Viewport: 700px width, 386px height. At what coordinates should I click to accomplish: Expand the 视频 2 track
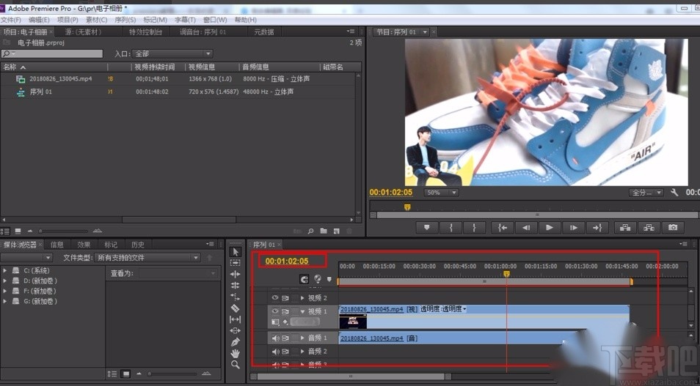click(302, 298)
